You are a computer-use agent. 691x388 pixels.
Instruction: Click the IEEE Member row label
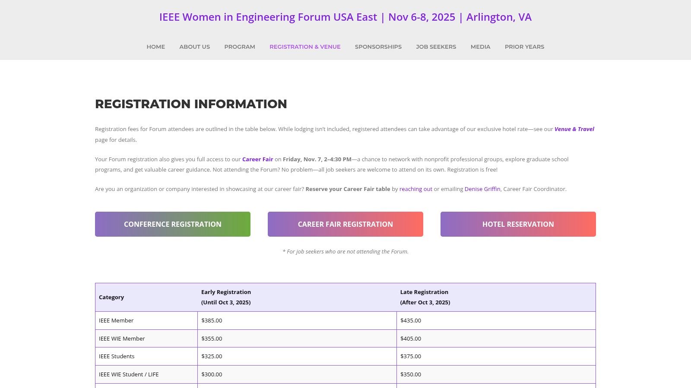(116, 320)
